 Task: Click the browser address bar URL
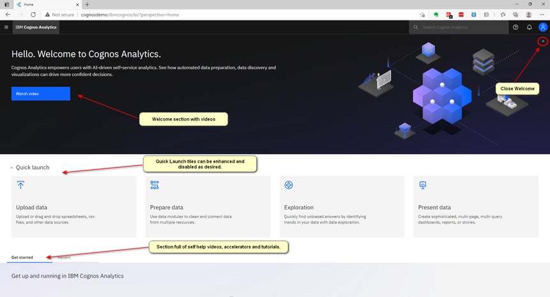[x=130, y=15]
